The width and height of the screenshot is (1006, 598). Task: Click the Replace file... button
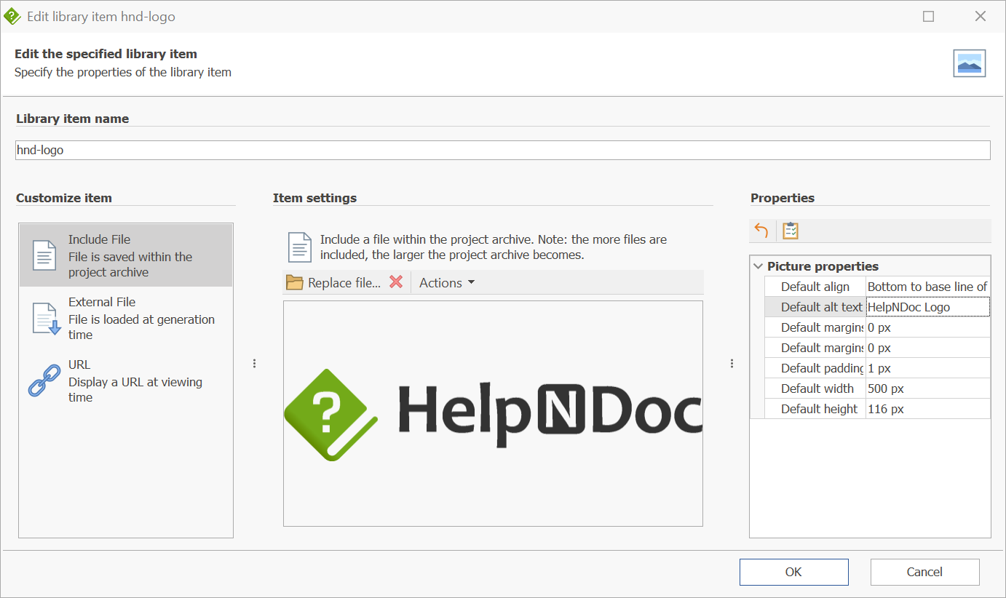pyautogui.click(x=333, y=283)
